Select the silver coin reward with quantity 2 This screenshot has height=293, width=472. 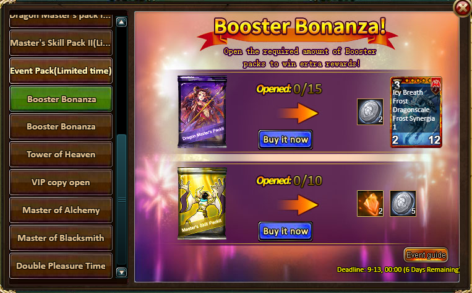pos(370,112)
